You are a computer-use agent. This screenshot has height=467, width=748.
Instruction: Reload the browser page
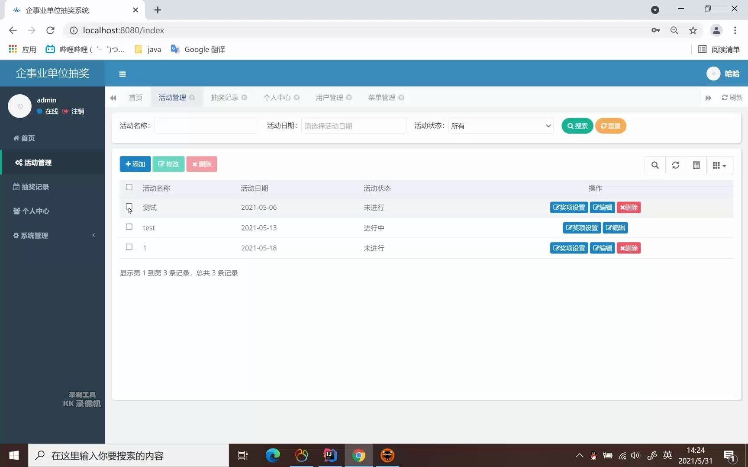pyautogui.click(x=50, y=30)
